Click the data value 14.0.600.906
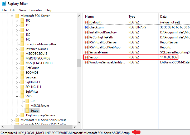Viewport: 190px width, 135px height. click(169, 57)
